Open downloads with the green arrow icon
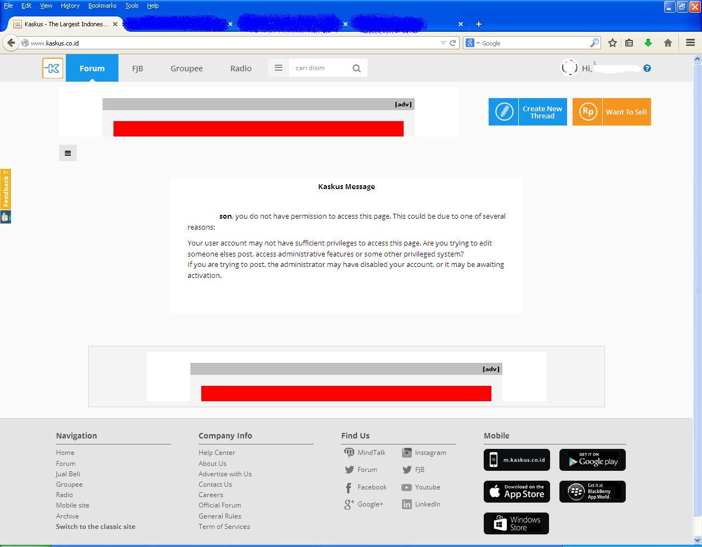The height and width of the screenshot is (547, 702). point(648,43)
